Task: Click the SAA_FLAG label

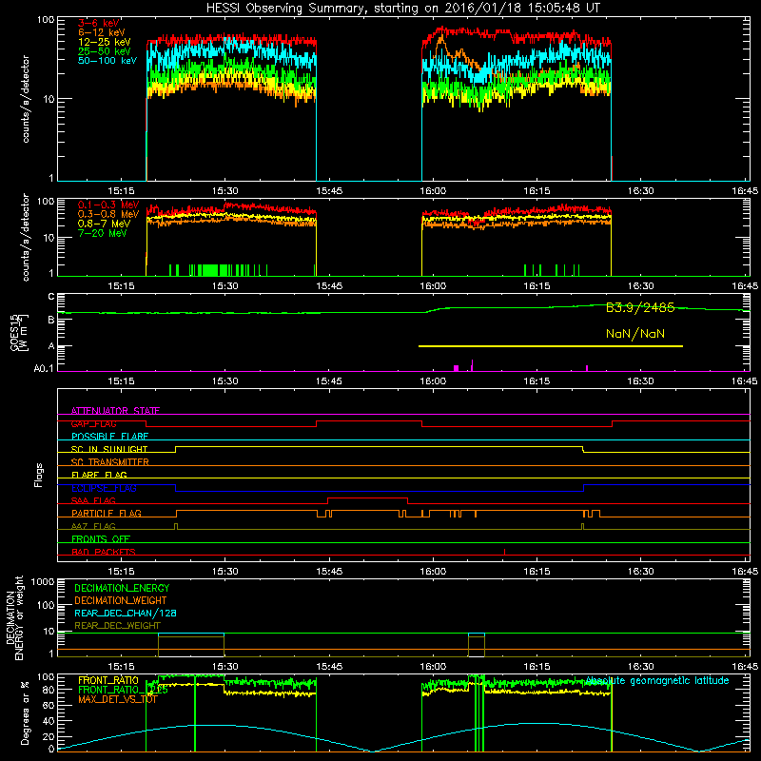Action: (93, 500)
